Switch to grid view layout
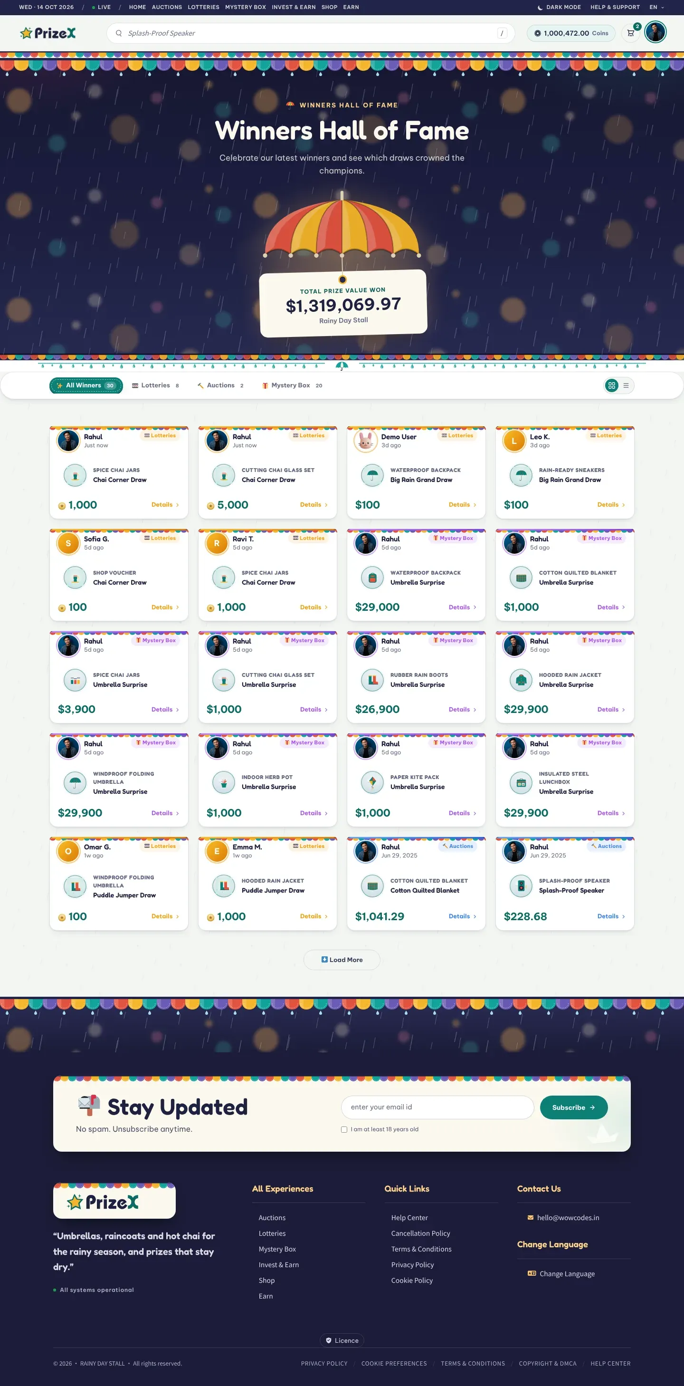 (x=611, y=385)
